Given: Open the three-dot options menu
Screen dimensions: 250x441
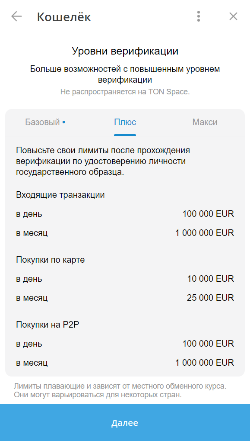Looking at the screenshot, I should [x=199, y=16].
